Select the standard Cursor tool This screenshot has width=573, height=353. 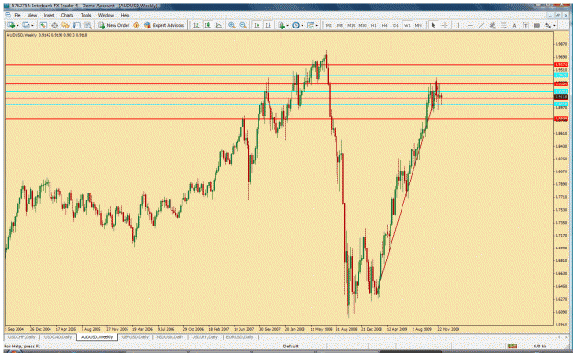coord(433,26)
